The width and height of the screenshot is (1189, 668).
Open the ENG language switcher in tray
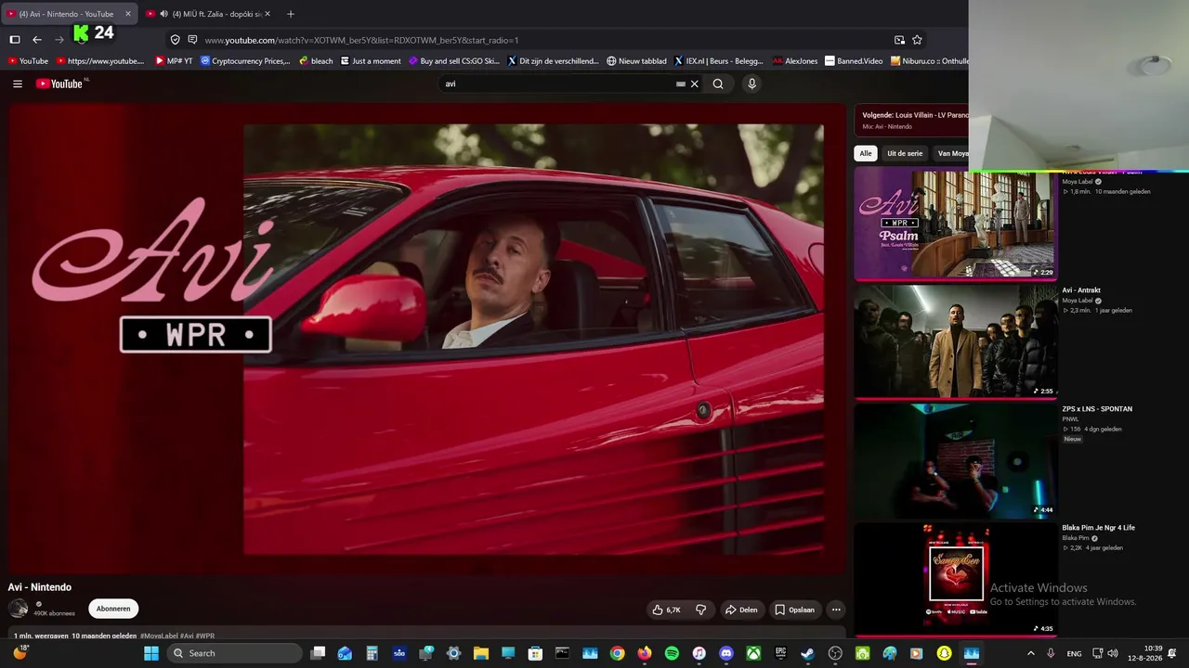tap(1074, 653)
